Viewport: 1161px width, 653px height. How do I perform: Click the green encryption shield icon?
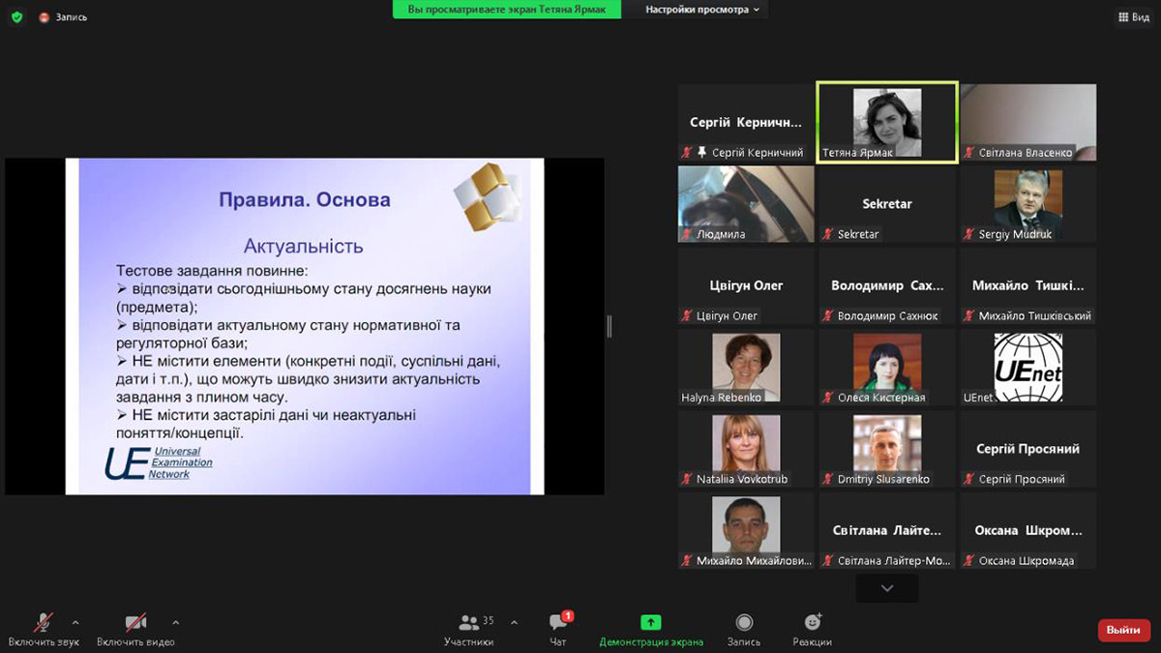[x=16, y=16]
